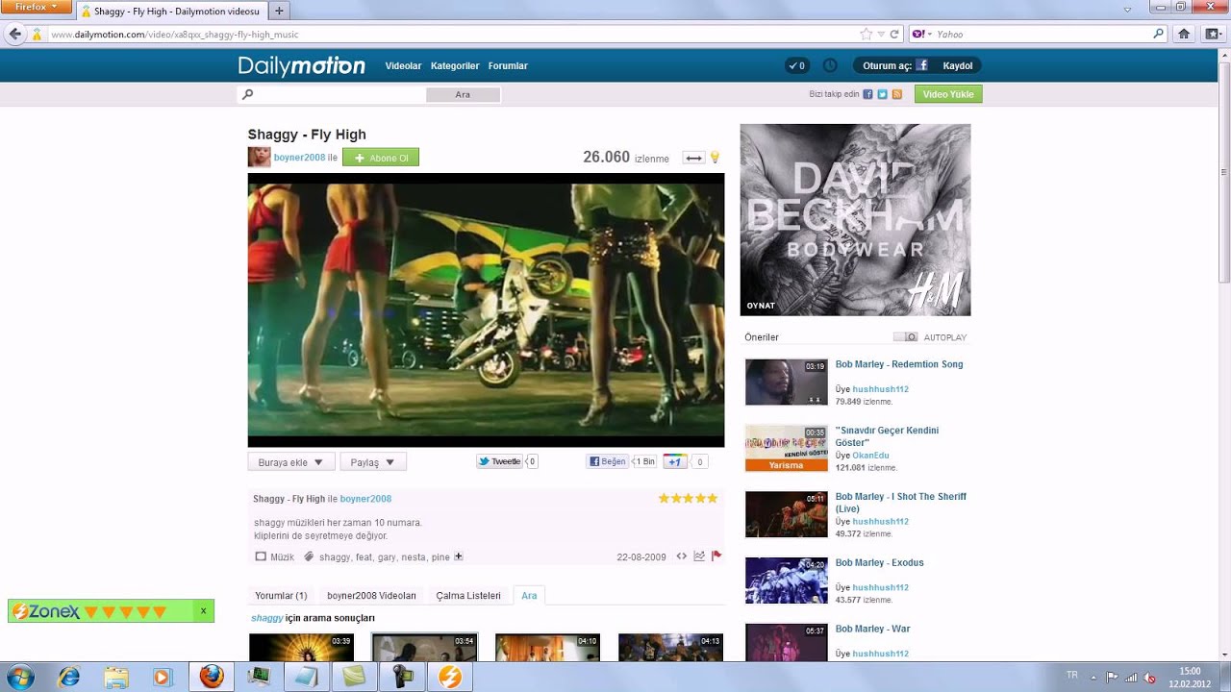Open the Firefox menu button

pyautogui.click(x=36, y=7)
